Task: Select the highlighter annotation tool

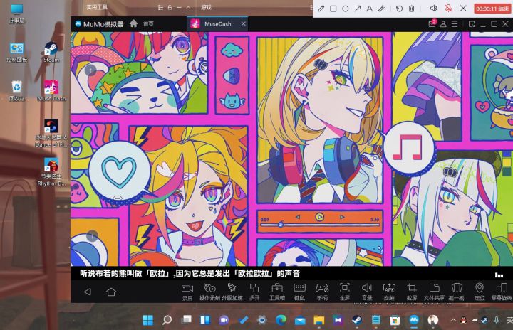Action: pyautogui.click(x=381, y=9)
